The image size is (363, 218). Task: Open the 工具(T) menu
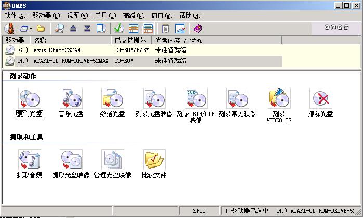(106, 16)
